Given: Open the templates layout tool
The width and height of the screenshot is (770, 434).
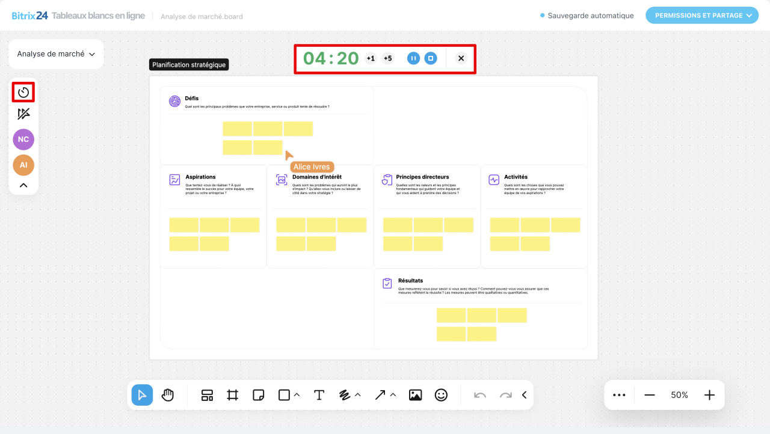Looking at the screenshot, I should [x=207, y=395].
